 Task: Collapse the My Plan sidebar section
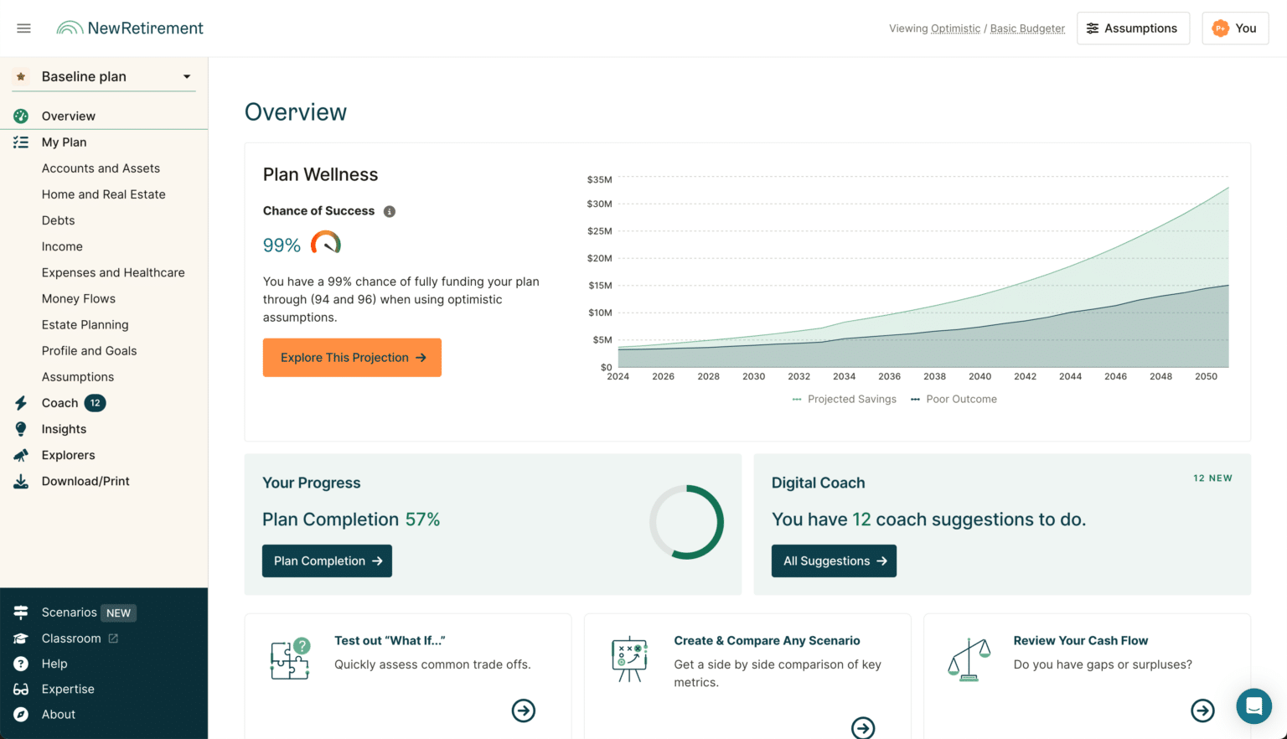(x=64, y=142)
